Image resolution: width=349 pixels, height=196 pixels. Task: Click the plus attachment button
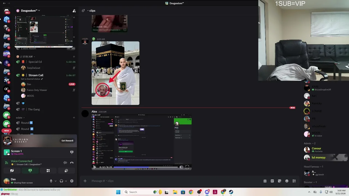pyautogui.click(x=85, y=181)
